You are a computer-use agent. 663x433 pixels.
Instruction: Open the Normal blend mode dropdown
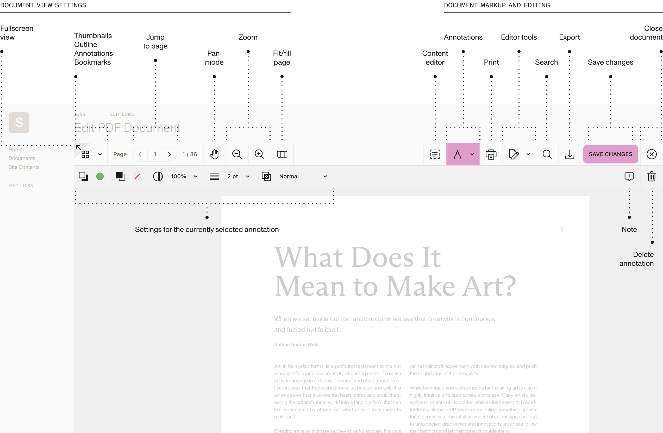click(325, 176)
